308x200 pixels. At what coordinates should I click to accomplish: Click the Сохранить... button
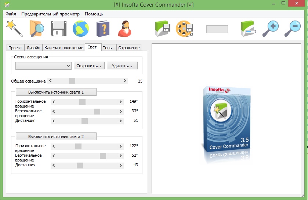(x=89, y=66)
